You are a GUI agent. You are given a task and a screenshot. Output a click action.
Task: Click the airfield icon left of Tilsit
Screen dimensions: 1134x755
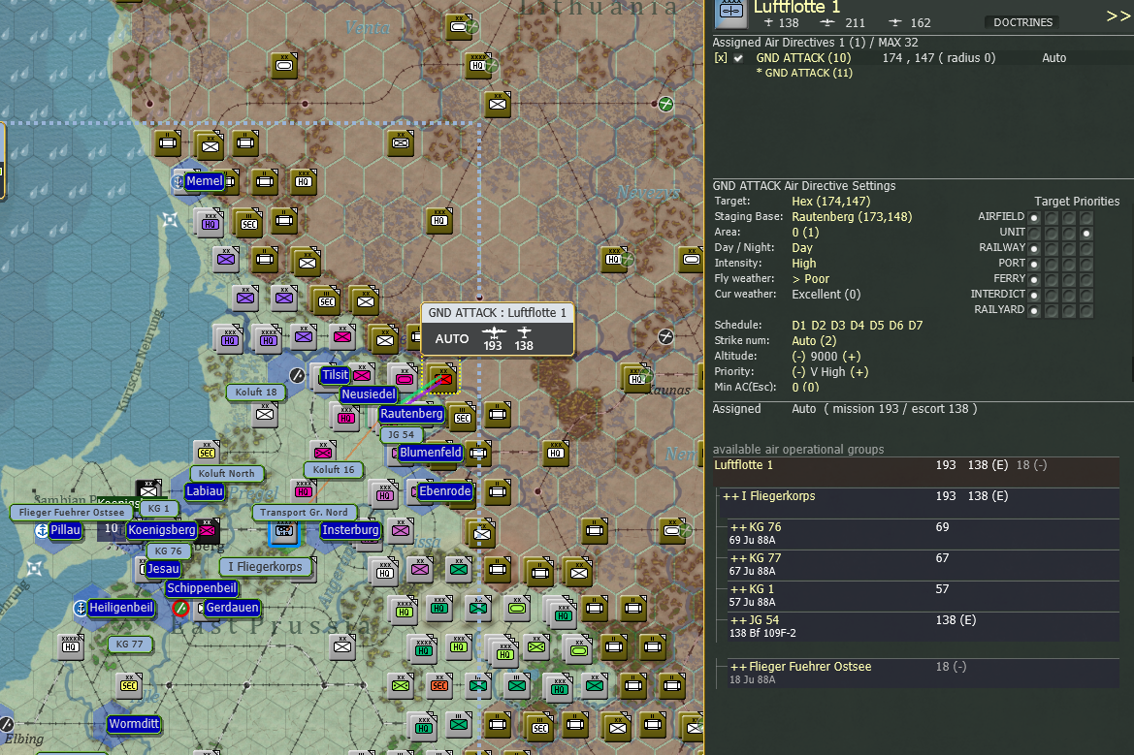click(x=297, y=375)
